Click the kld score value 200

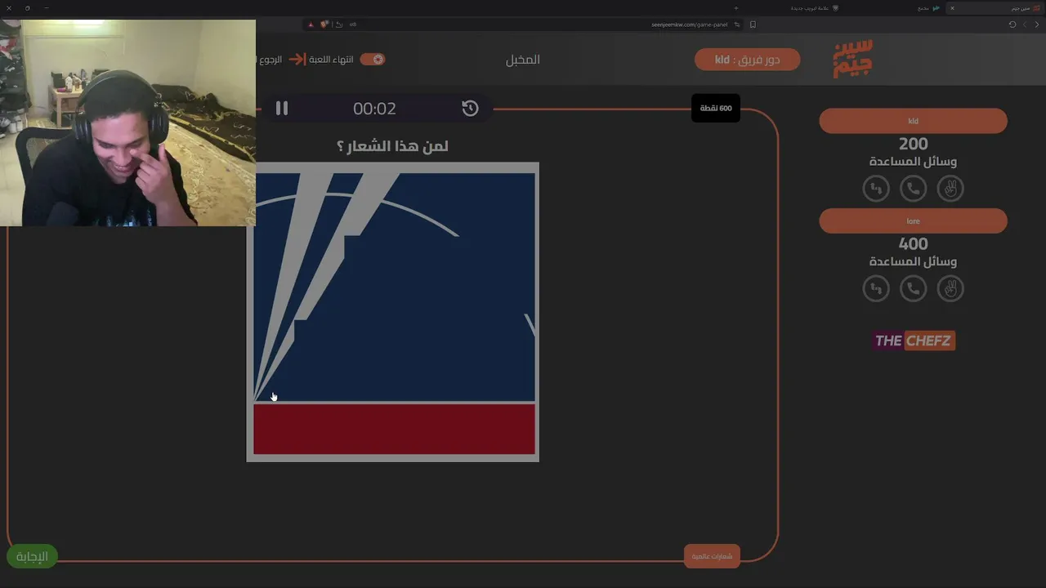pos(913,145)
